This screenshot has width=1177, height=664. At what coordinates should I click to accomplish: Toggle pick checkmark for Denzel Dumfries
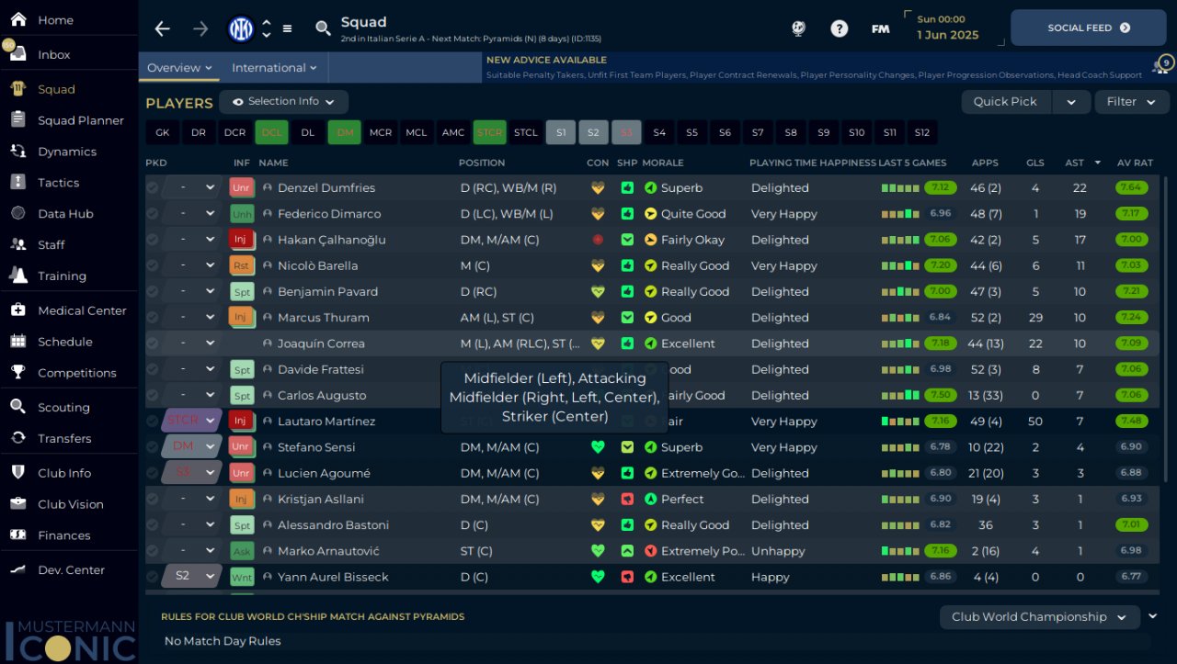152,188
